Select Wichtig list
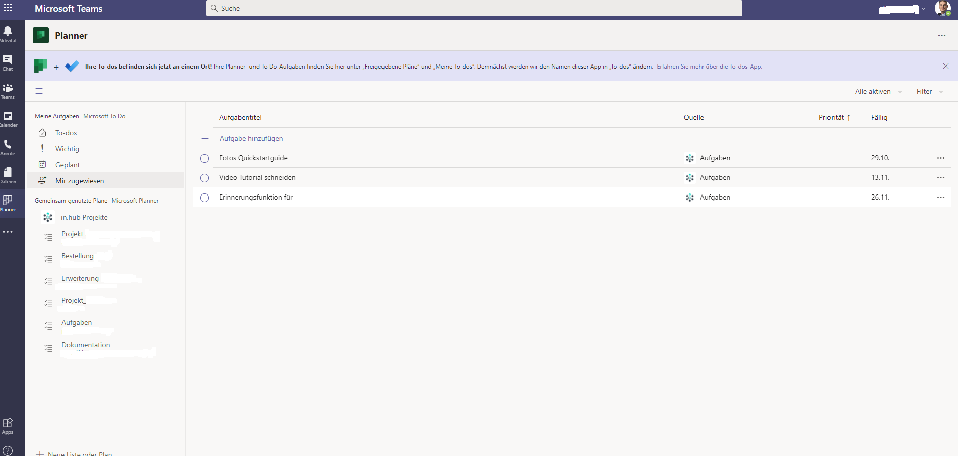The width and height of the screenshot is (958, 456). pyautogui.click(x=106, y=149)
